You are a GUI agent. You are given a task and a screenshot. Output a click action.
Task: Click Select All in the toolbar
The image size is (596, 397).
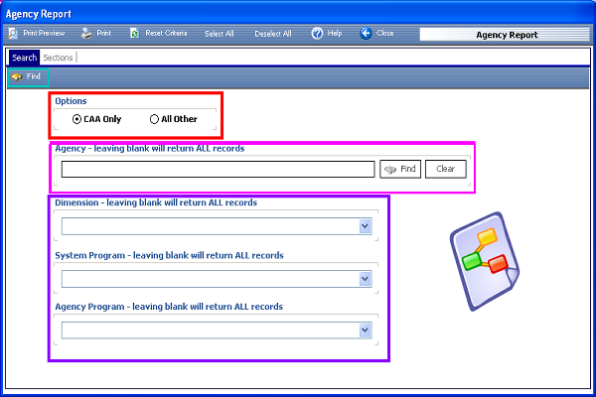pos(220,34)
